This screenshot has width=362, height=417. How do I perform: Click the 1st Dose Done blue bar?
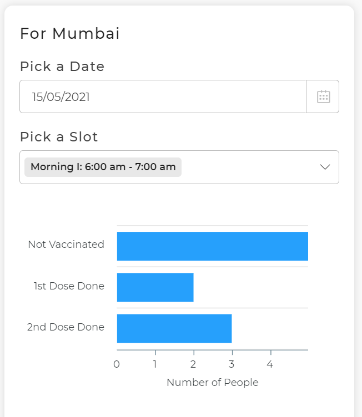coord(155,287)
